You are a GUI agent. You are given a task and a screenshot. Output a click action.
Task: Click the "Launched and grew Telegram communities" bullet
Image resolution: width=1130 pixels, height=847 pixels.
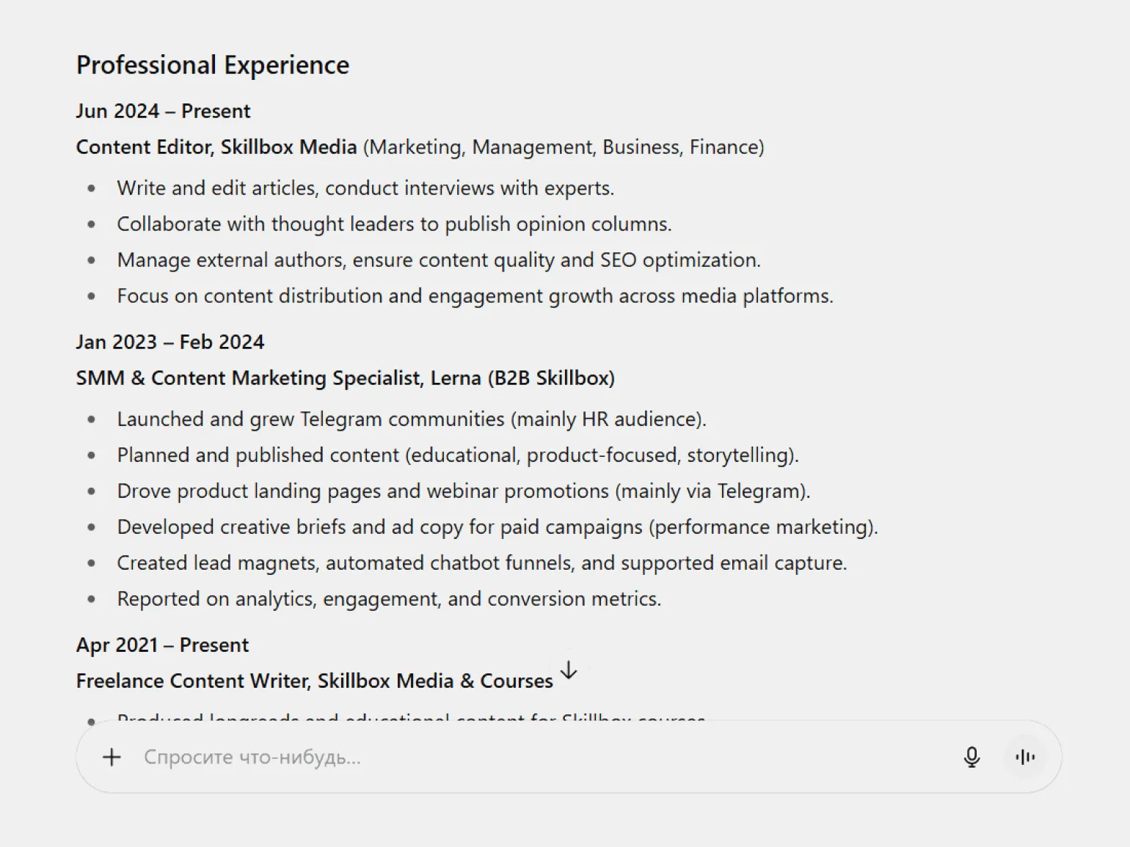pos(411,419)
